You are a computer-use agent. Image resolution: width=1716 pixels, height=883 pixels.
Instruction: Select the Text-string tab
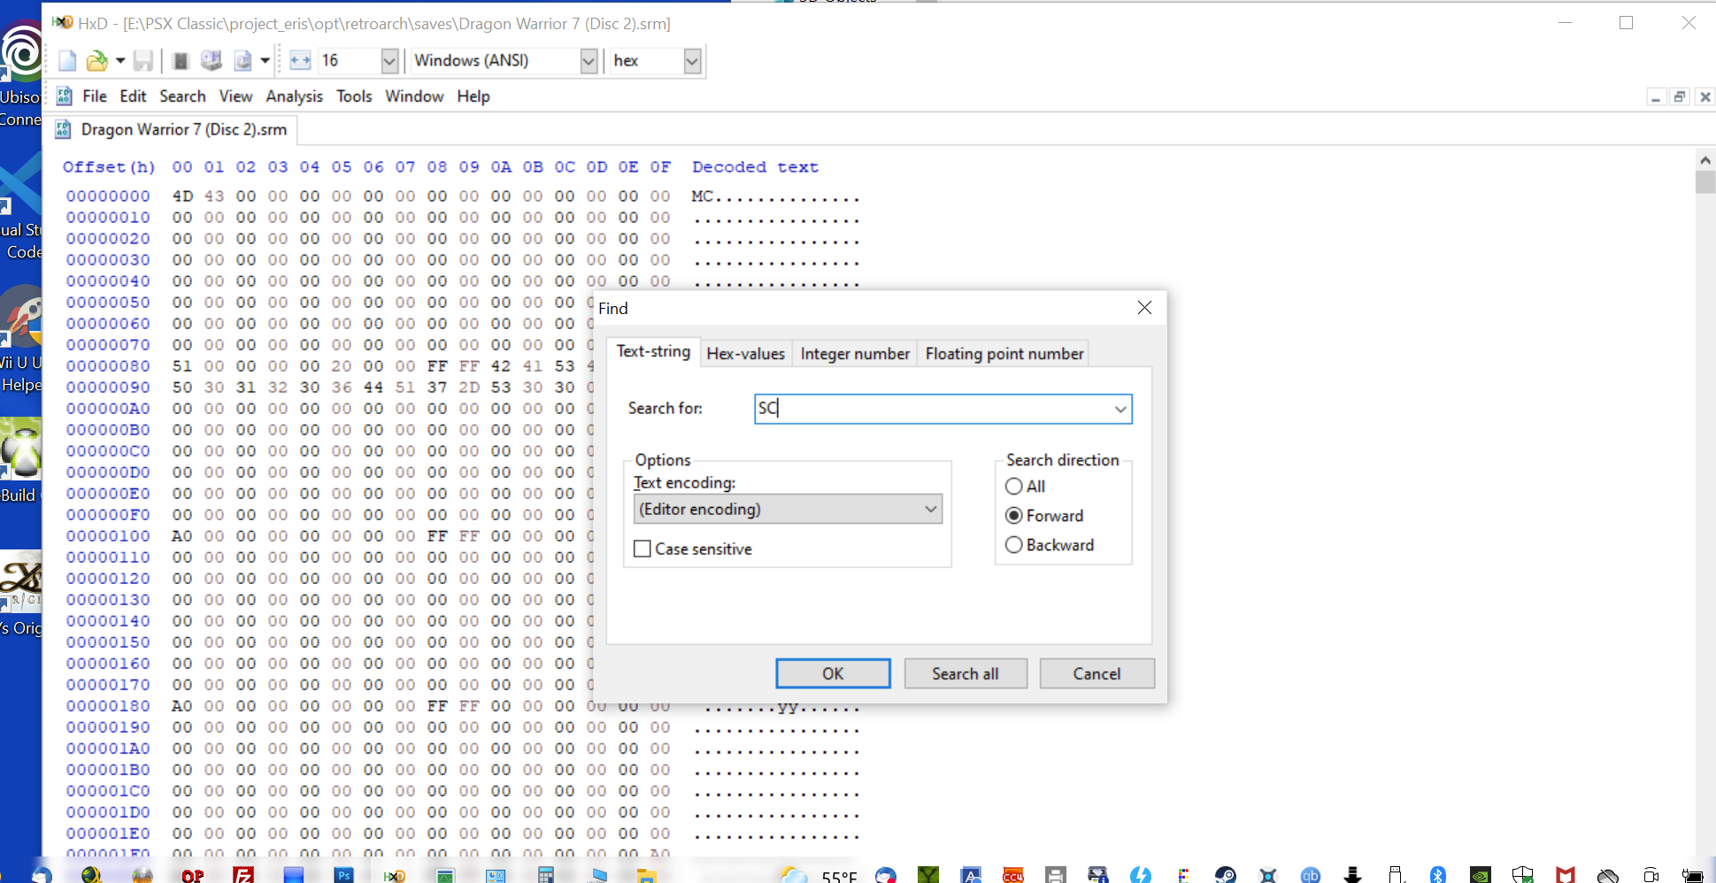point(653,351)
